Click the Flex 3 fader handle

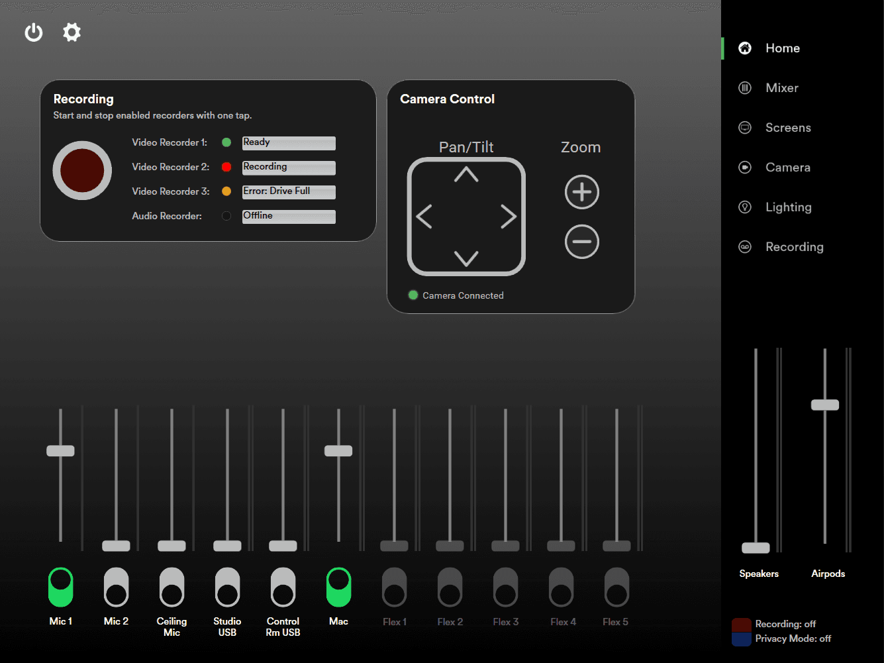[505, 546]
